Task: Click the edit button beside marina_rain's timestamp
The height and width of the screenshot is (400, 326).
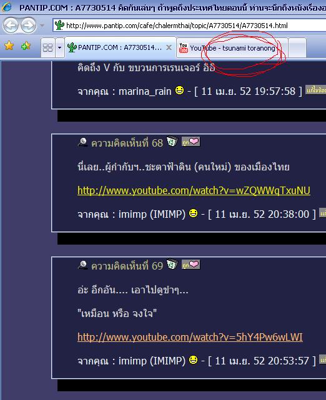Action: tap(316, 90)
